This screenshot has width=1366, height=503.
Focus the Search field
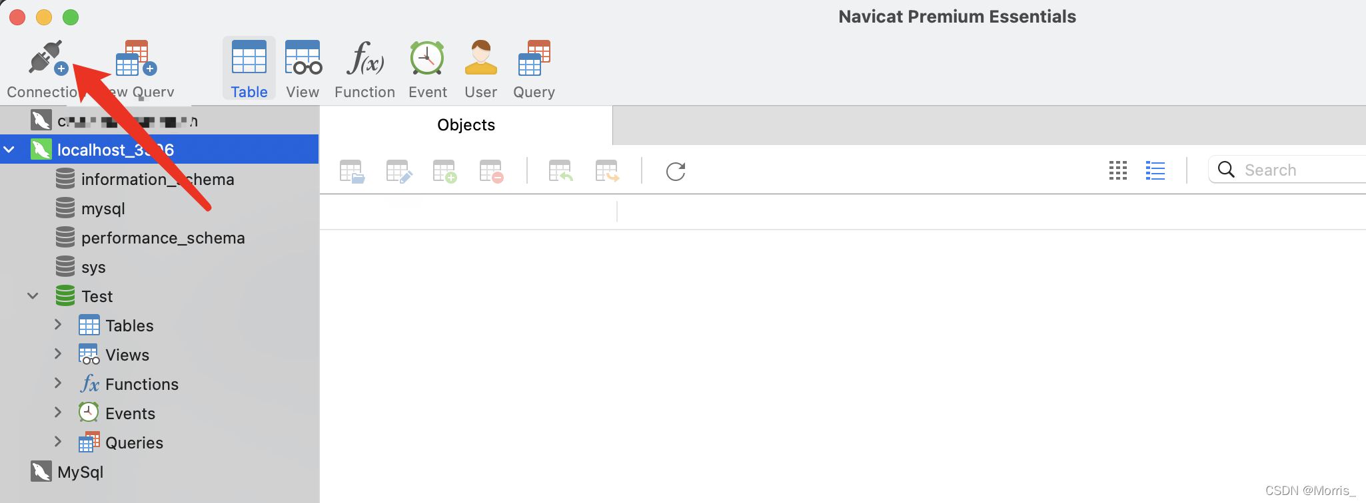point(1287,170)
